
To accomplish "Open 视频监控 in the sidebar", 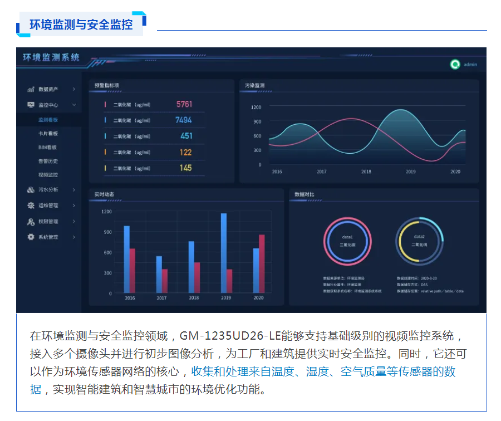I will (48, 175).
